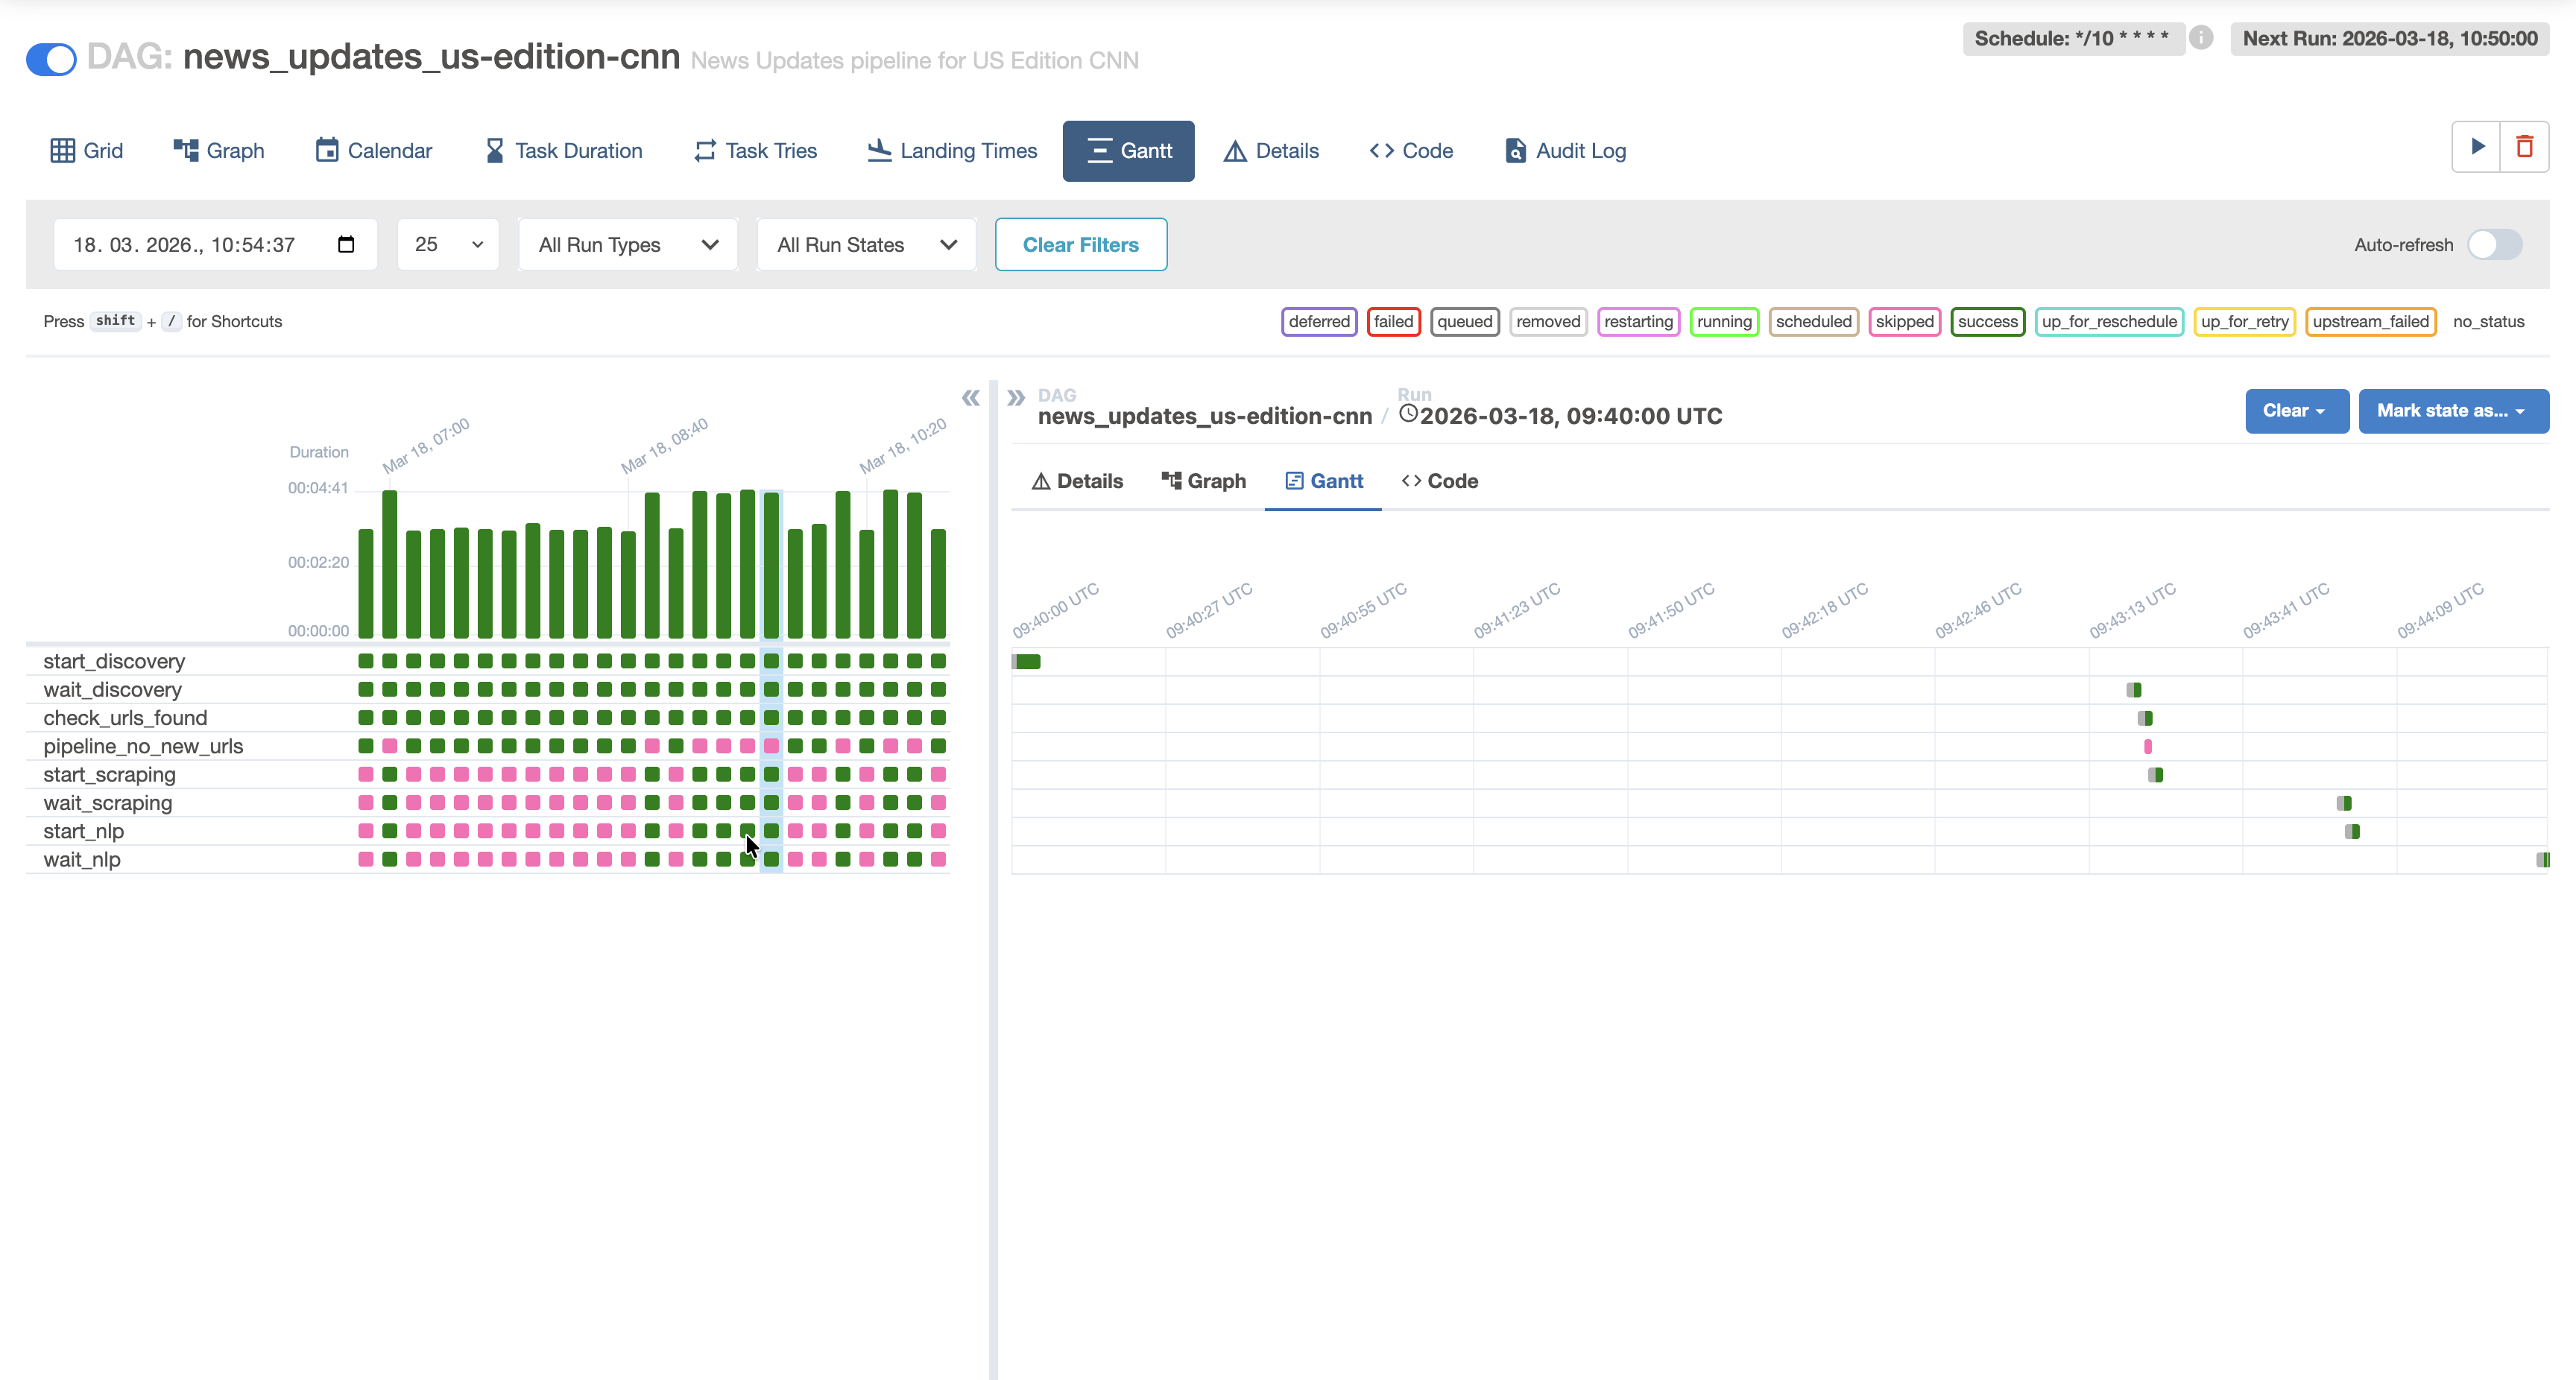
Task: Open the Audit Log
Action: point(1564,150)
